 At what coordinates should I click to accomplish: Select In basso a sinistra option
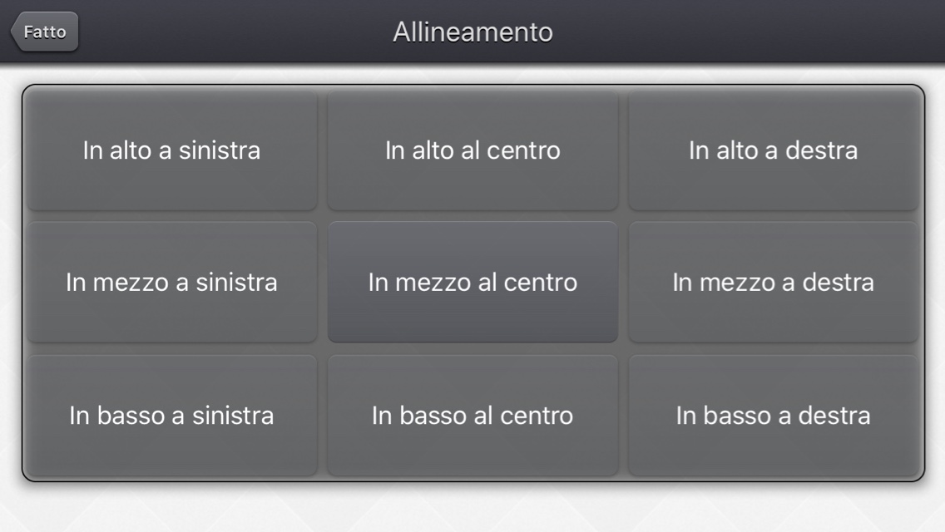pos(171,415)
